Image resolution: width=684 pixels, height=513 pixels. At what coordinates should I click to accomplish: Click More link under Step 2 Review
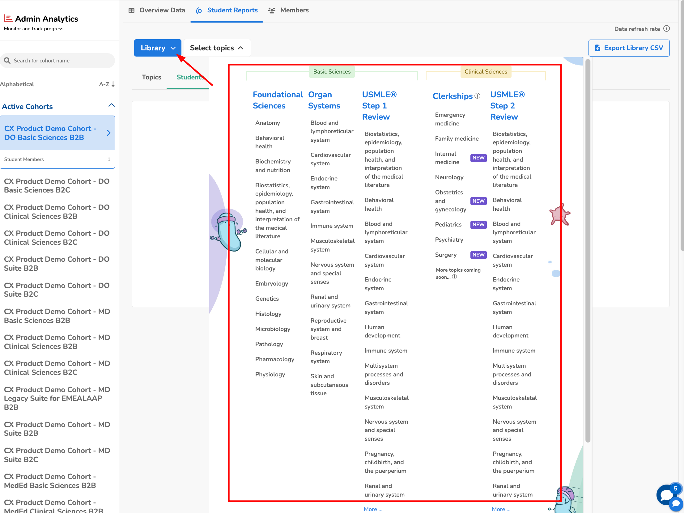[x=501, y=509]
